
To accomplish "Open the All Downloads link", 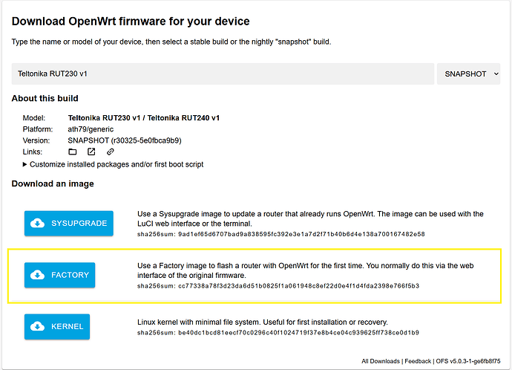I will click(x=380, y=361).
